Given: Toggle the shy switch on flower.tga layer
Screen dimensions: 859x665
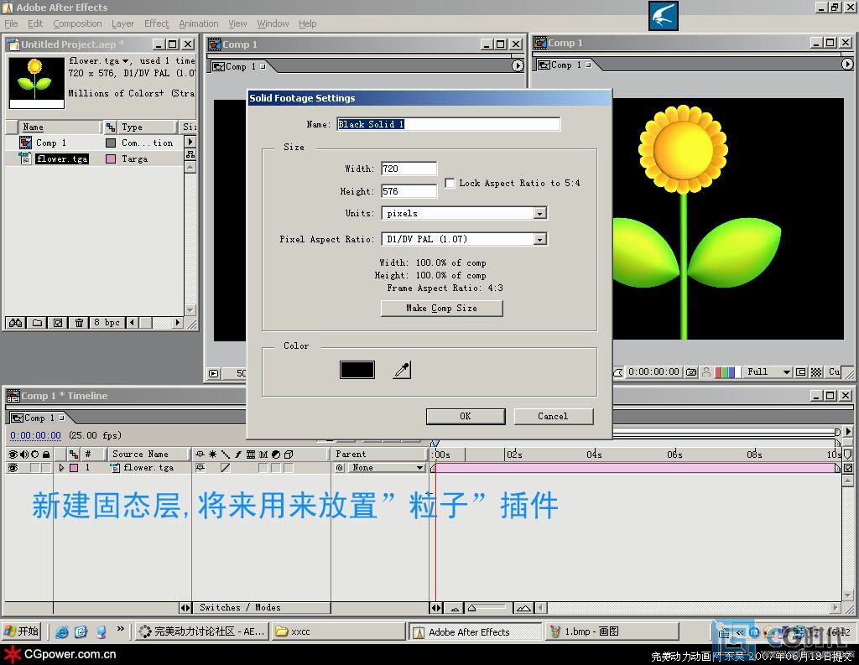Looking at the screenshot, I should [200, 468].
